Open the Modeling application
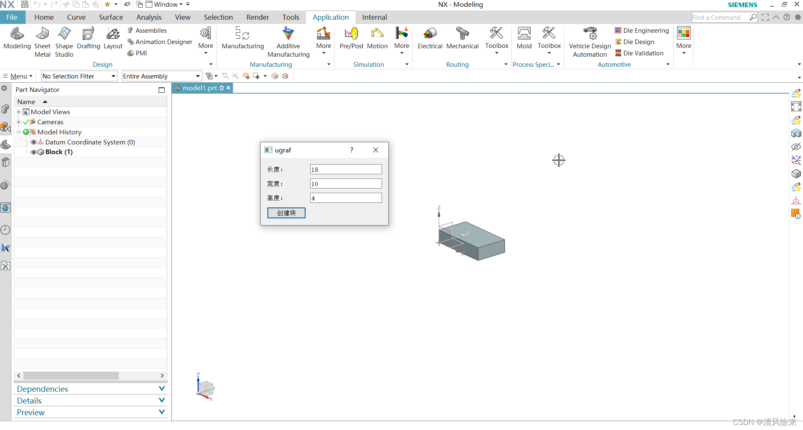The width and height of the screenshot is (803, 430). pyautogui.click(x=17, y=38)
